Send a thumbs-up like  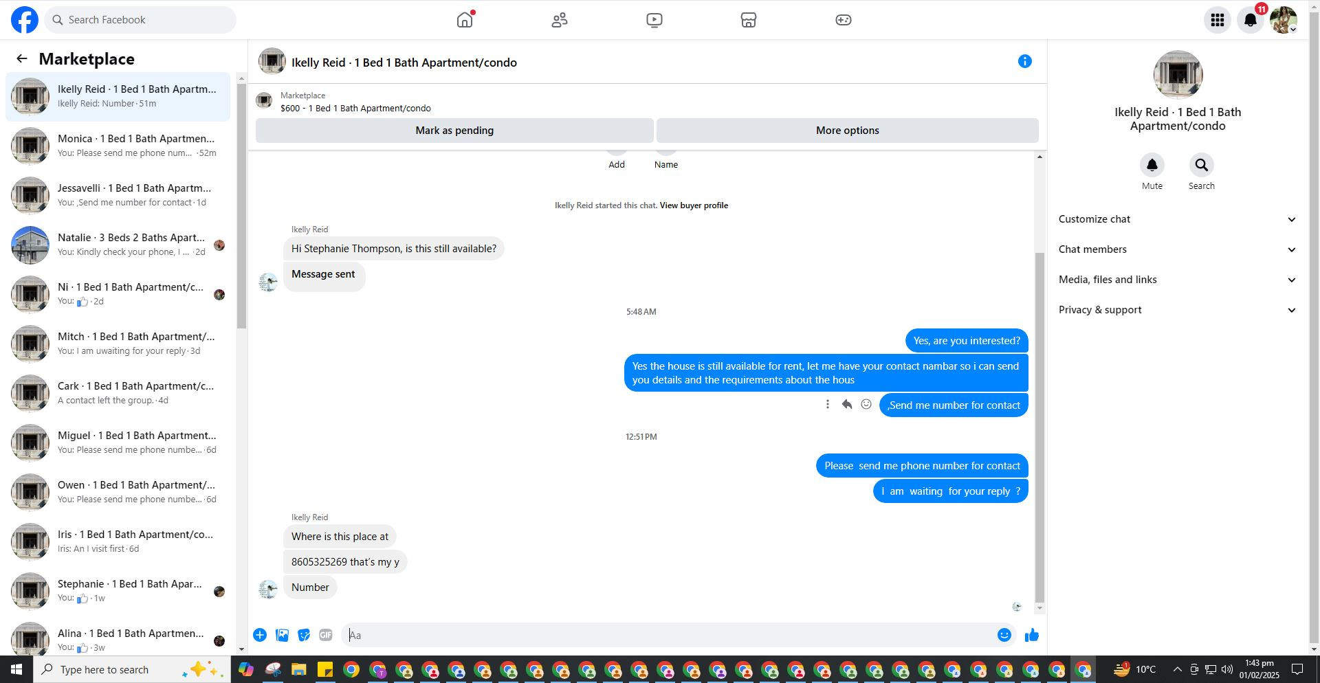point(1032,635)
